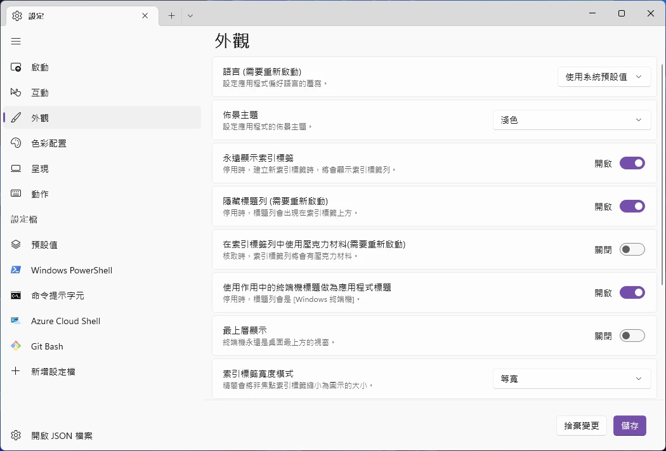Click the gear icon for 開啟 JSON 檔案
The height and width of the screenshot is (451, 666).
click(16, 436)
